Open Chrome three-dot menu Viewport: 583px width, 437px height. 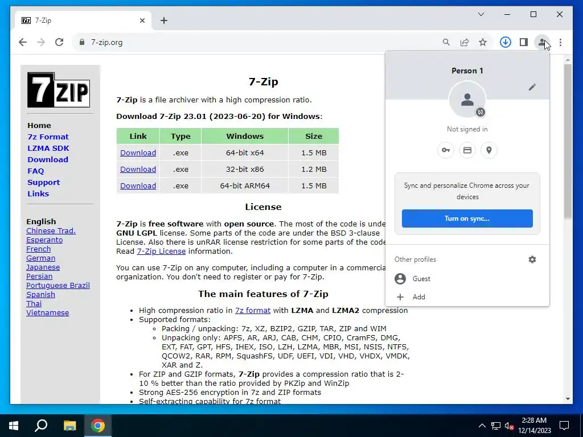point(560,42)
